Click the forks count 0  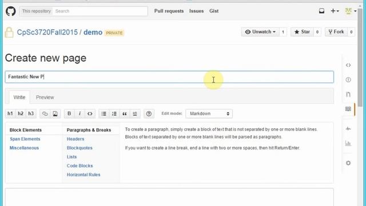[x=351, y=32]
